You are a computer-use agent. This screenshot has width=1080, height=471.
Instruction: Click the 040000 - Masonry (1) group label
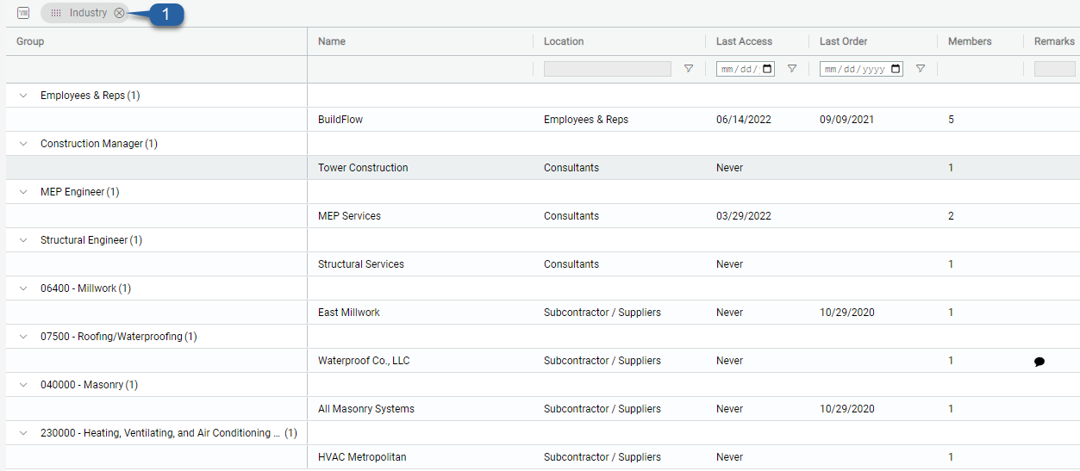pos(89,385)
